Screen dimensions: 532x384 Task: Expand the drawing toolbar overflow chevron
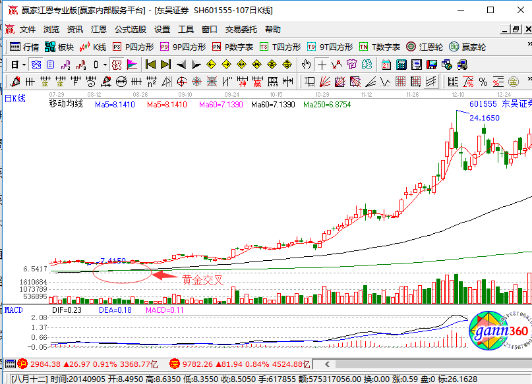(x=529, y=79)
